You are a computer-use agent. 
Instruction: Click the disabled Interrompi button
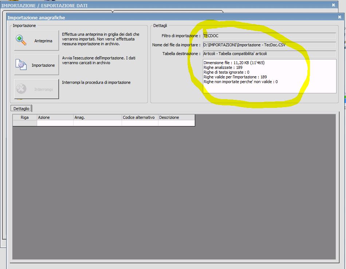37,89
